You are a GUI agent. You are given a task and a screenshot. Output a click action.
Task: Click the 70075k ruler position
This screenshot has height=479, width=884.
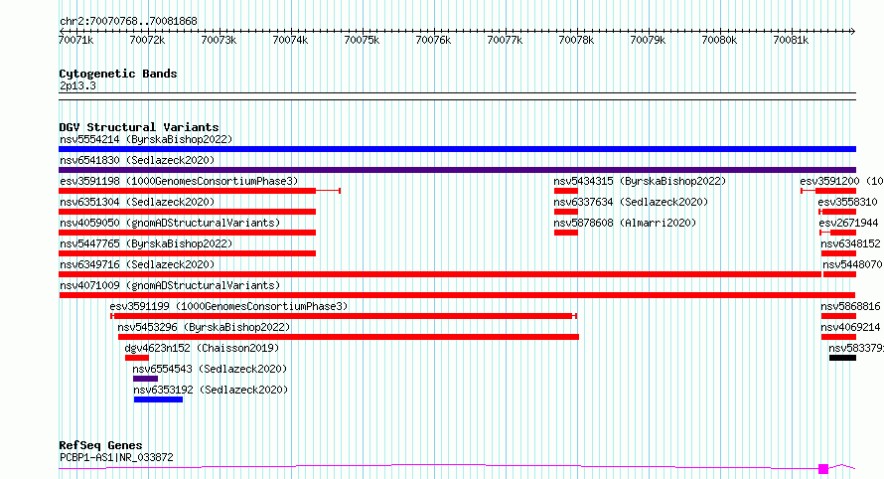(x=362, y=40)
